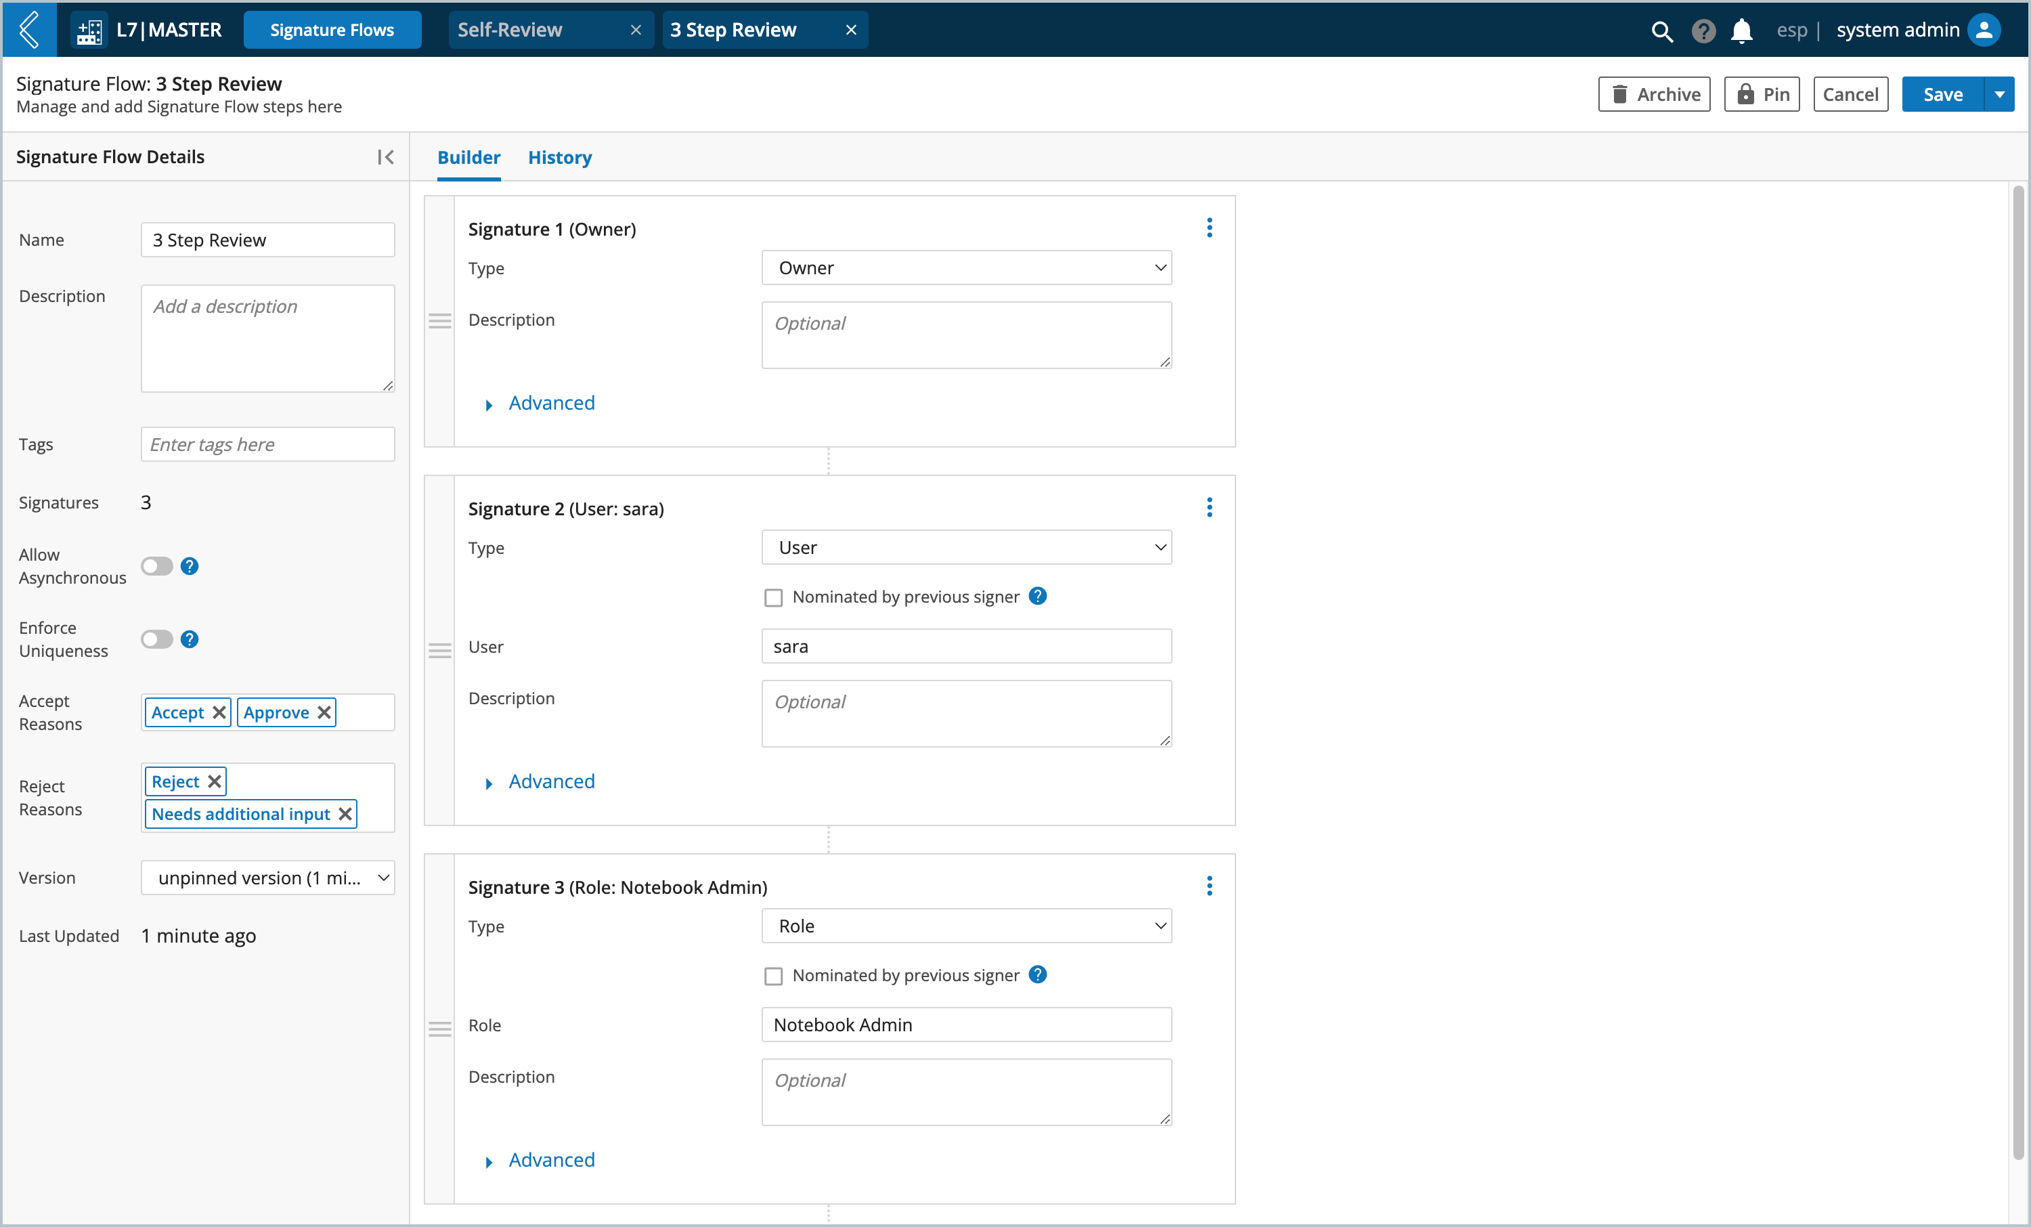Click the Archive button in toolbar

coord(1655,94)
